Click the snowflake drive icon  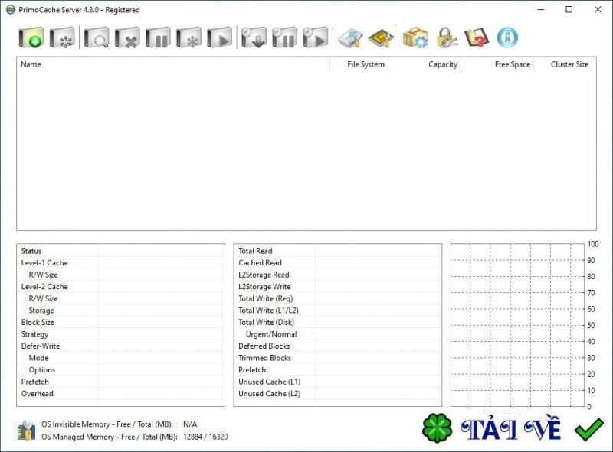pos(188,37)
